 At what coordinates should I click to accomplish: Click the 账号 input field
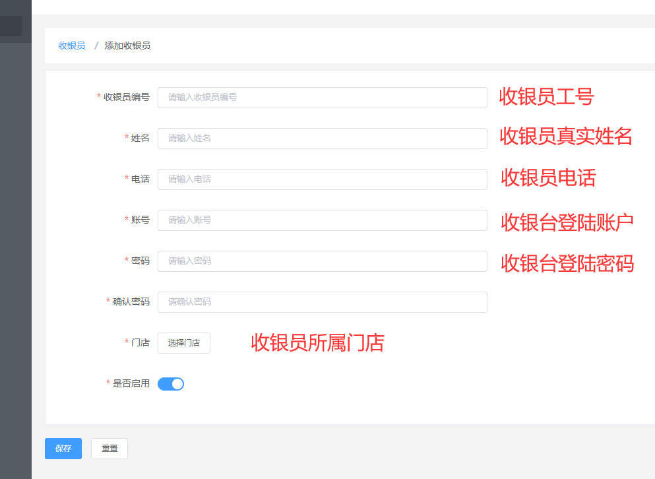[x=322, y=220]
